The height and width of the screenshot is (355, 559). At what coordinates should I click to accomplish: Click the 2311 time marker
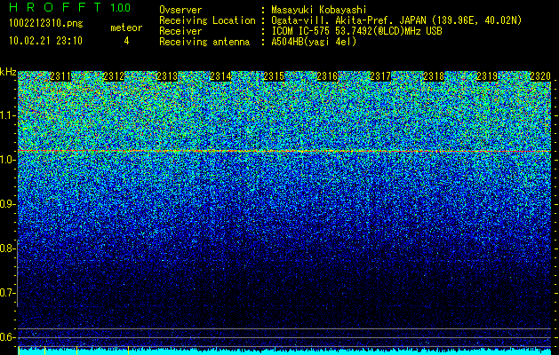60,76
